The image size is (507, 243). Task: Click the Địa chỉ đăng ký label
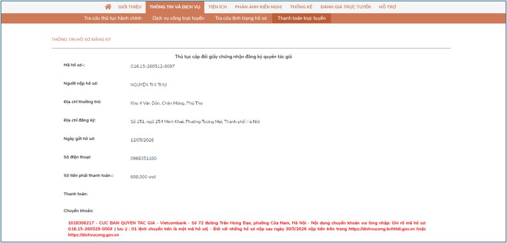pos(80,121)
